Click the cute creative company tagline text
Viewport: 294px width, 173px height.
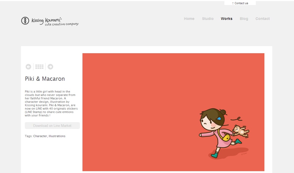(x=62, y=24)
